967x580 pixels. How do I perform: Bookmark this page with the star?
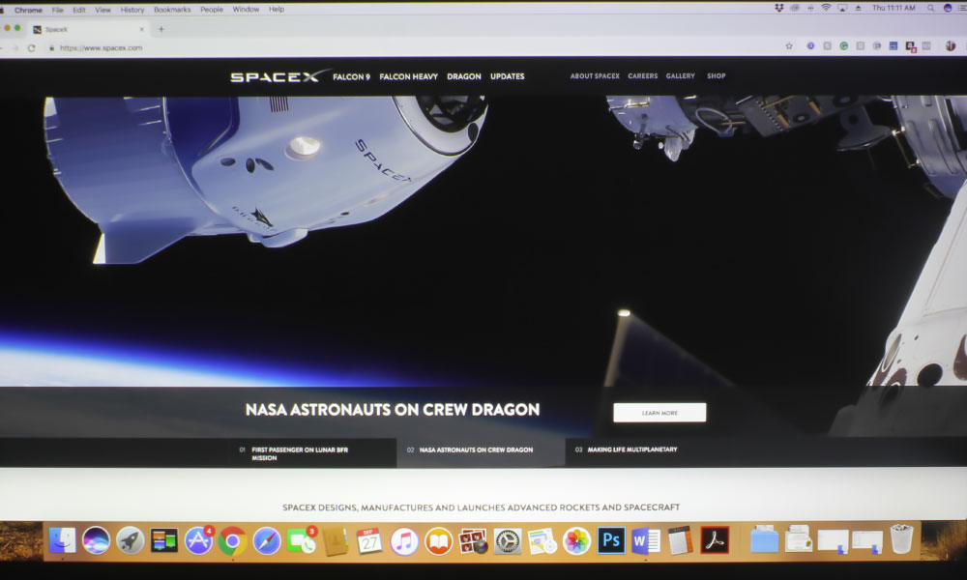789,46
